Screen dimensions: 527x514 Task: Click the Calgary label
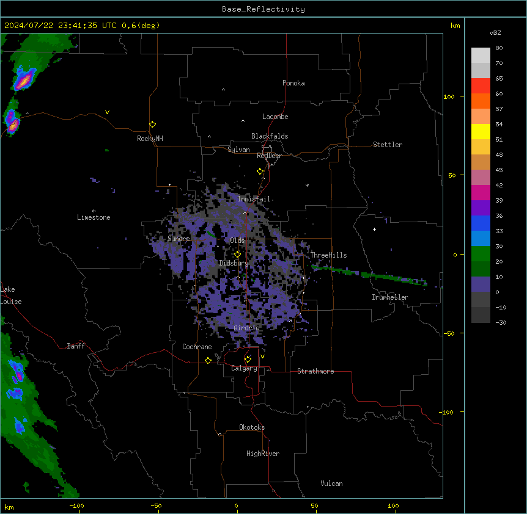(245, 368)
